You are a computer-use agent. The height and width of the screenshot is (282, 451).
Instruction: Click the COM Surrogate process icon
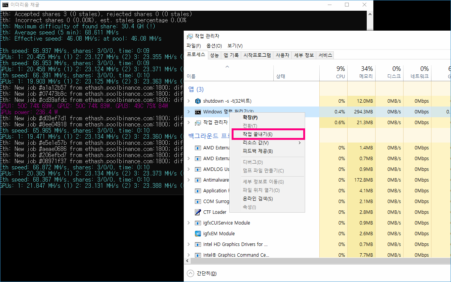(198, 202)
